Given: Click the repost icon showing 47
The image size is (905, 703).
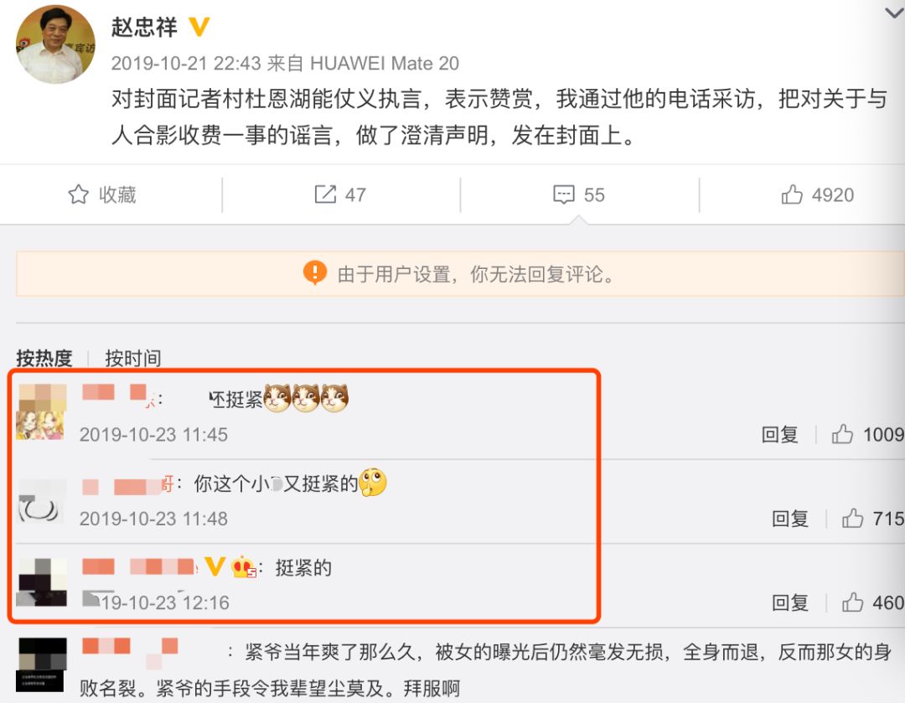Looking at the screenshot, I should coord(325,194).
